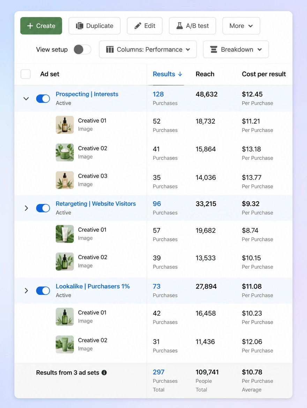Click the 48,632 reach value
Viewport: 307px width, 408px height.
[x=207, y=94]
